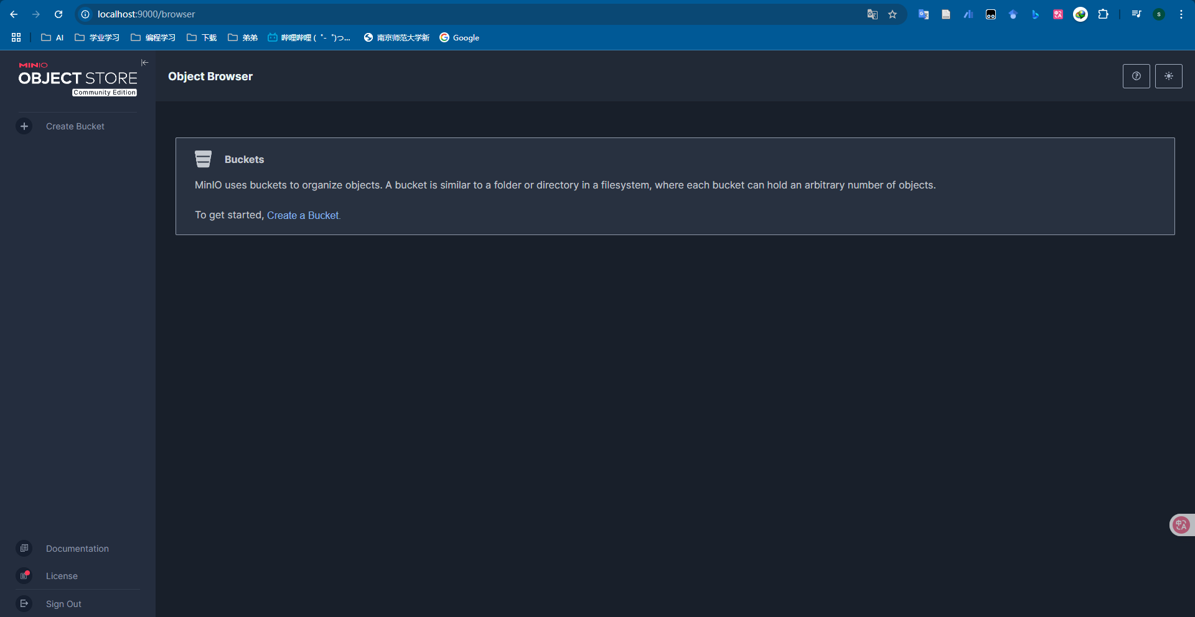Open the Google bookmark

459,38
